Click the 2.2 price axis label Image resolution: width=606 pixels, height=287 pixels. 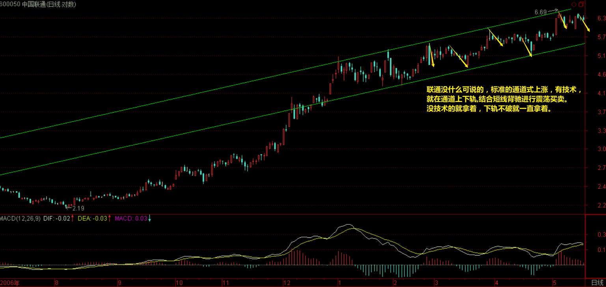coord(601,206)
